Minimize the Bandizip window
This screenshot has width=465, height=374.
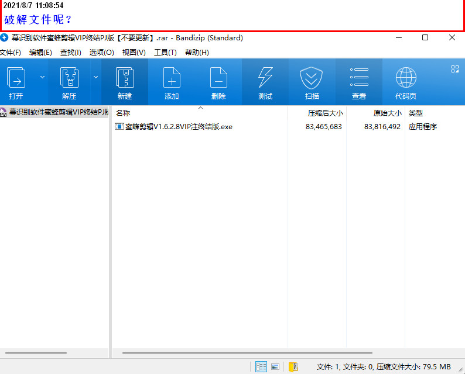(399, 37)
